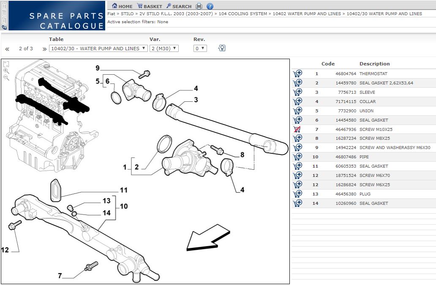Screen dimensions: 436x285
Task: Select code 71714115 cell
Action: [x=346, y=101]
